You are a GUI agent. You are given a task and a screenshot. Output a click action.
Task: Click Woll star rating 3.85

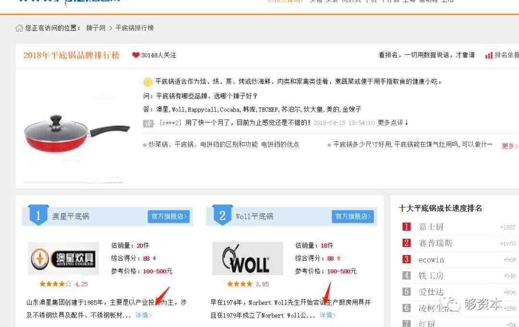[248, 284]
